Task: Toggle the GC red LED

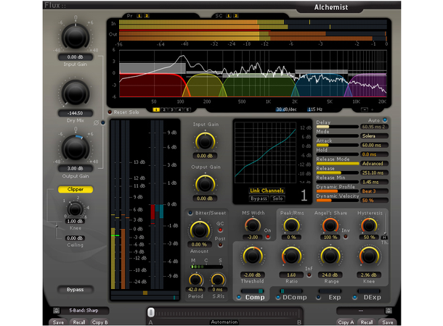Action: click(220, 230)
